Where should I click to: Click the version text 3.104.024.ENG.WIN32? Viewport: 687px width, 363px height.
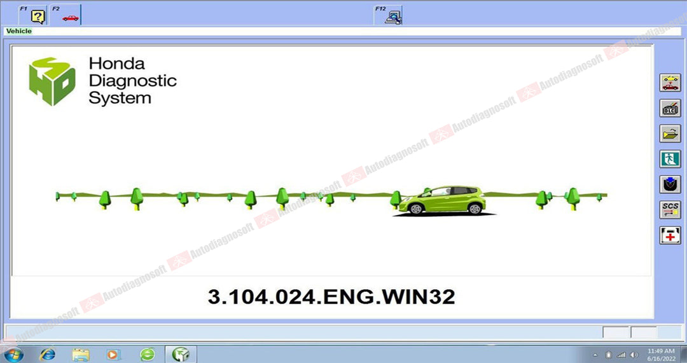click(331, 297)
